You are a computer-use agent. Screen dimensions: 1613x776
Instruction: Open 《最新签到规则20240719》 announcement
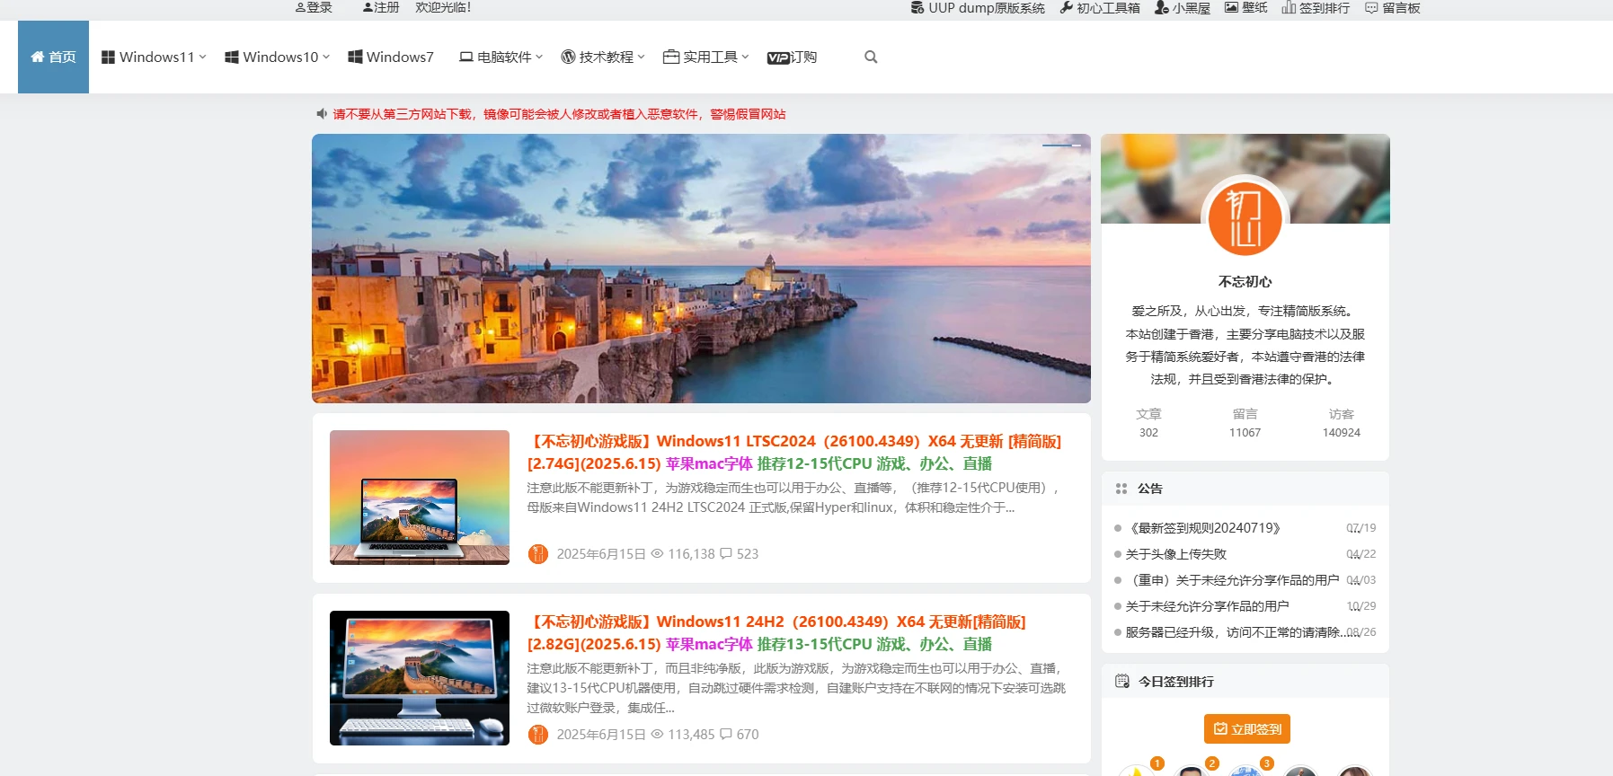point(1202,528)
